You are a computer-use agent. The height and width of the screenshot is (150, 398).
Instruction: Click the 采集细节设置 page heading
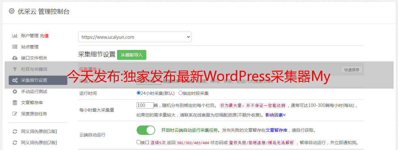tap(97, 55)
